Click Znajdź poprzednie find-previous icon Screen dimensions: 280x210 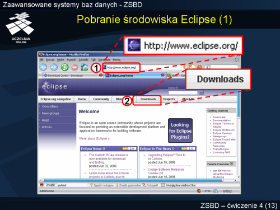coord(117,185)
